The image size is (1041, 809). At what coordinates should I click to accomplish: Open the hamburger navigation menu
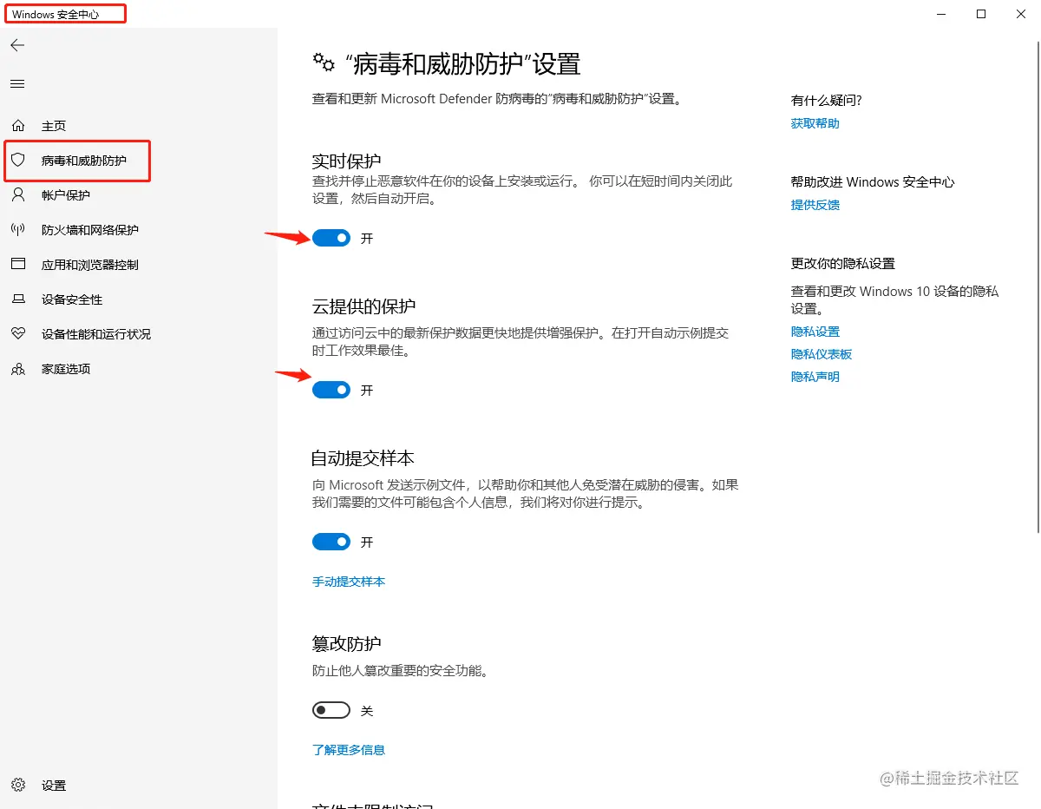pos(17,84)
